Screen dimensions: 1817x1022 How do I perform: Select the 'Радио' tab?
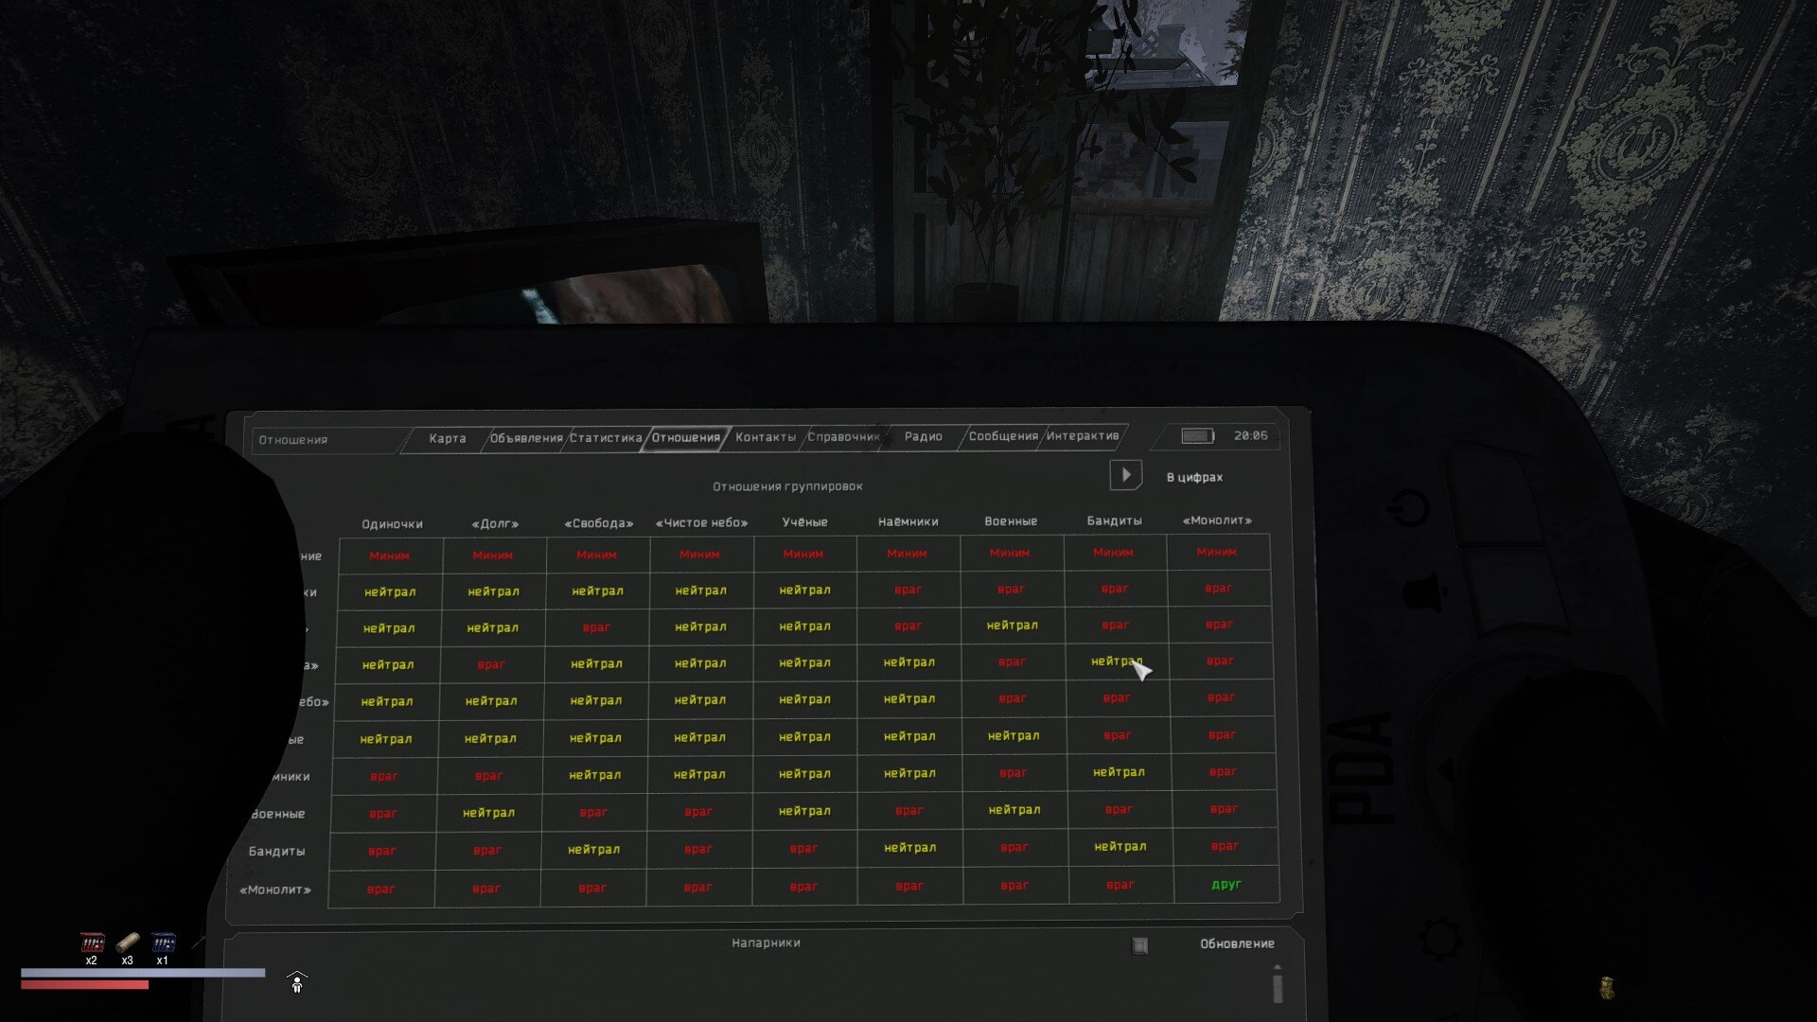[923, 436]
